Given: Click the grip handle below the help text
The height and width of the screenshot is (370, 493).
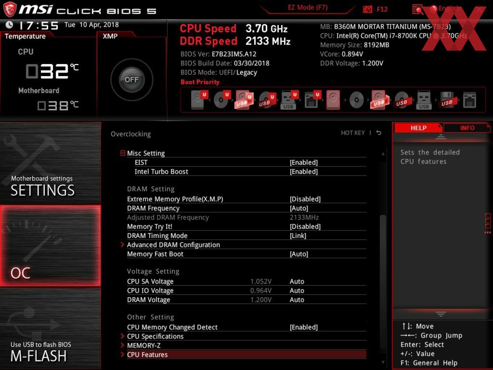Looking at the screenshot, I should 441,313.
